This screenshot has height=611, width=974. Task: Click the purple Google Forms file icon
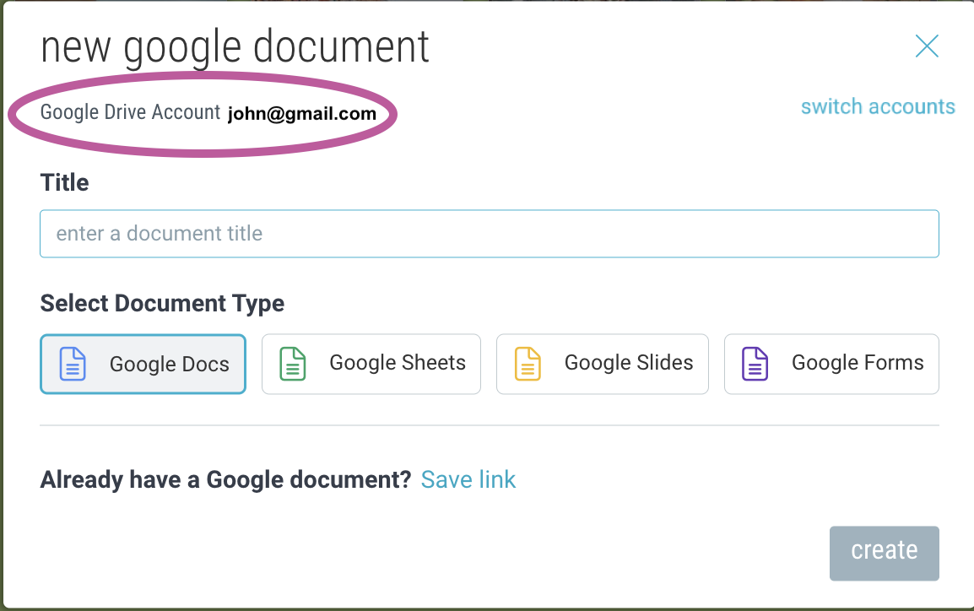(x=755, y=364)
